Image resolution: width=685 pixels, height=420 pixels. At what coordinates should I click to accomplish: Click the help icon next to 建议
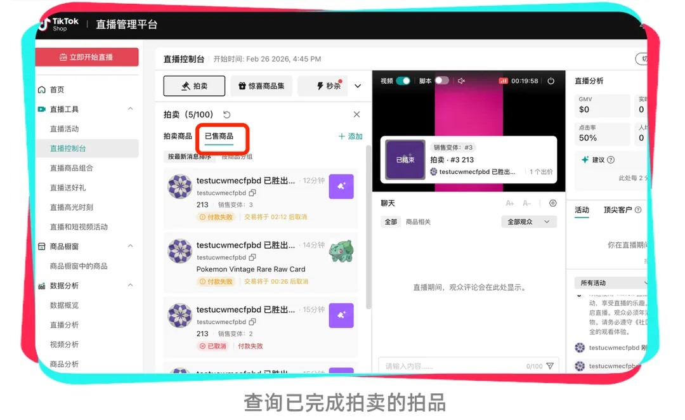point(611,160)
